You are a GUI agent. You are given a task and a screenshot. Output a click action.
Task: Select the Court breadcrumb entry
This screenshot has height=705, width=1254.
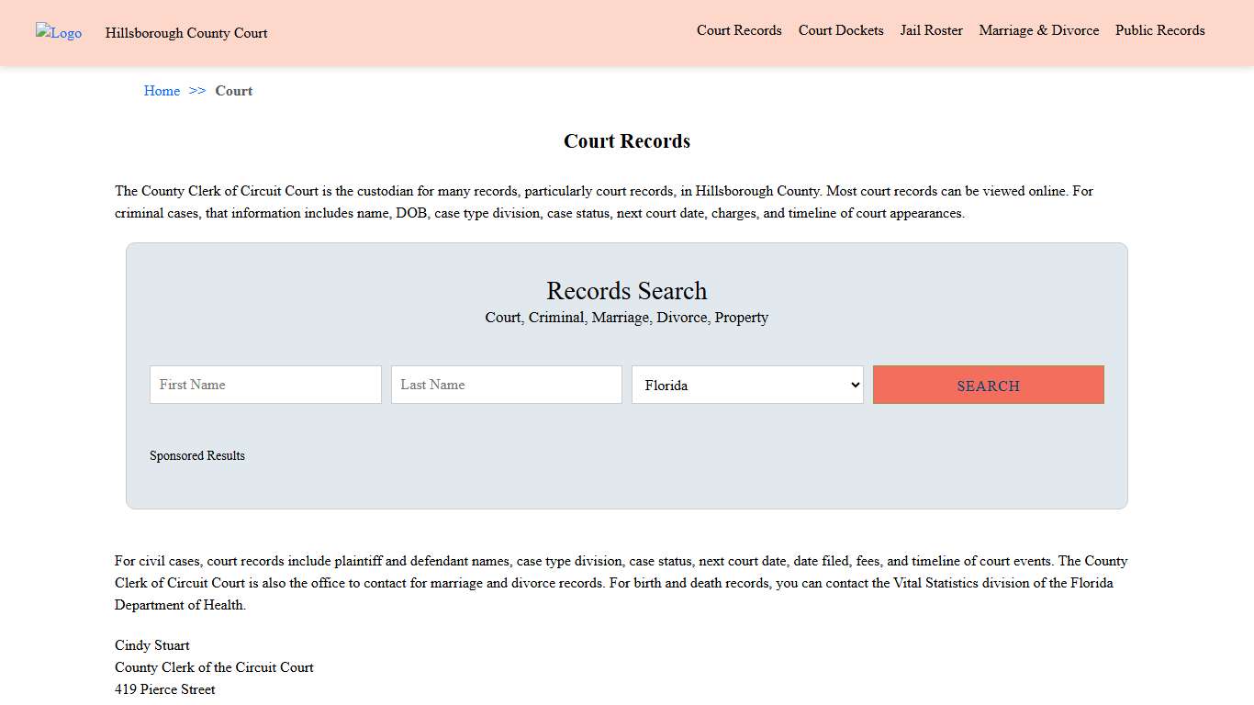(233, 90)
